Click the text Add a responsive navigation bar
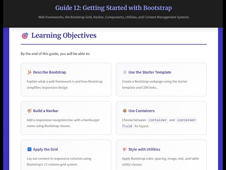This screenshot has width=226, height=170. point(63,123)
